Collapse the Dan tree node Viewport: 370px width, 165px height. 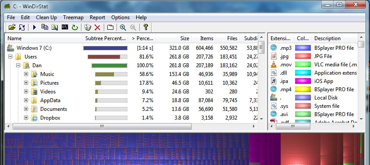(18, 65)
